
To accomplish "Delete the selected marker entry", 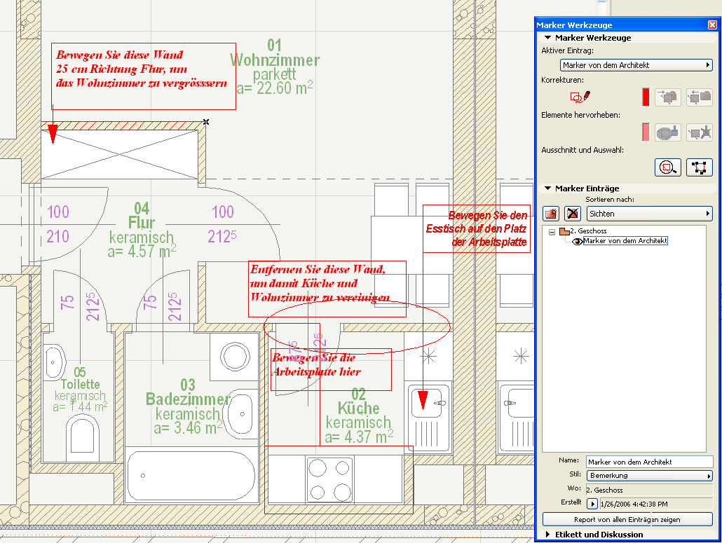I will click(573, 214).
